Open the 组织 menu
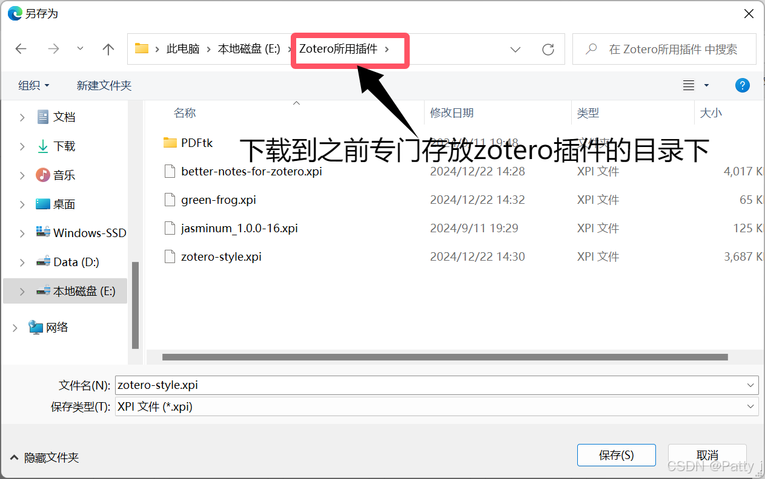The width and height of the screenshot is (765, 479). click(x=34, y=85)
